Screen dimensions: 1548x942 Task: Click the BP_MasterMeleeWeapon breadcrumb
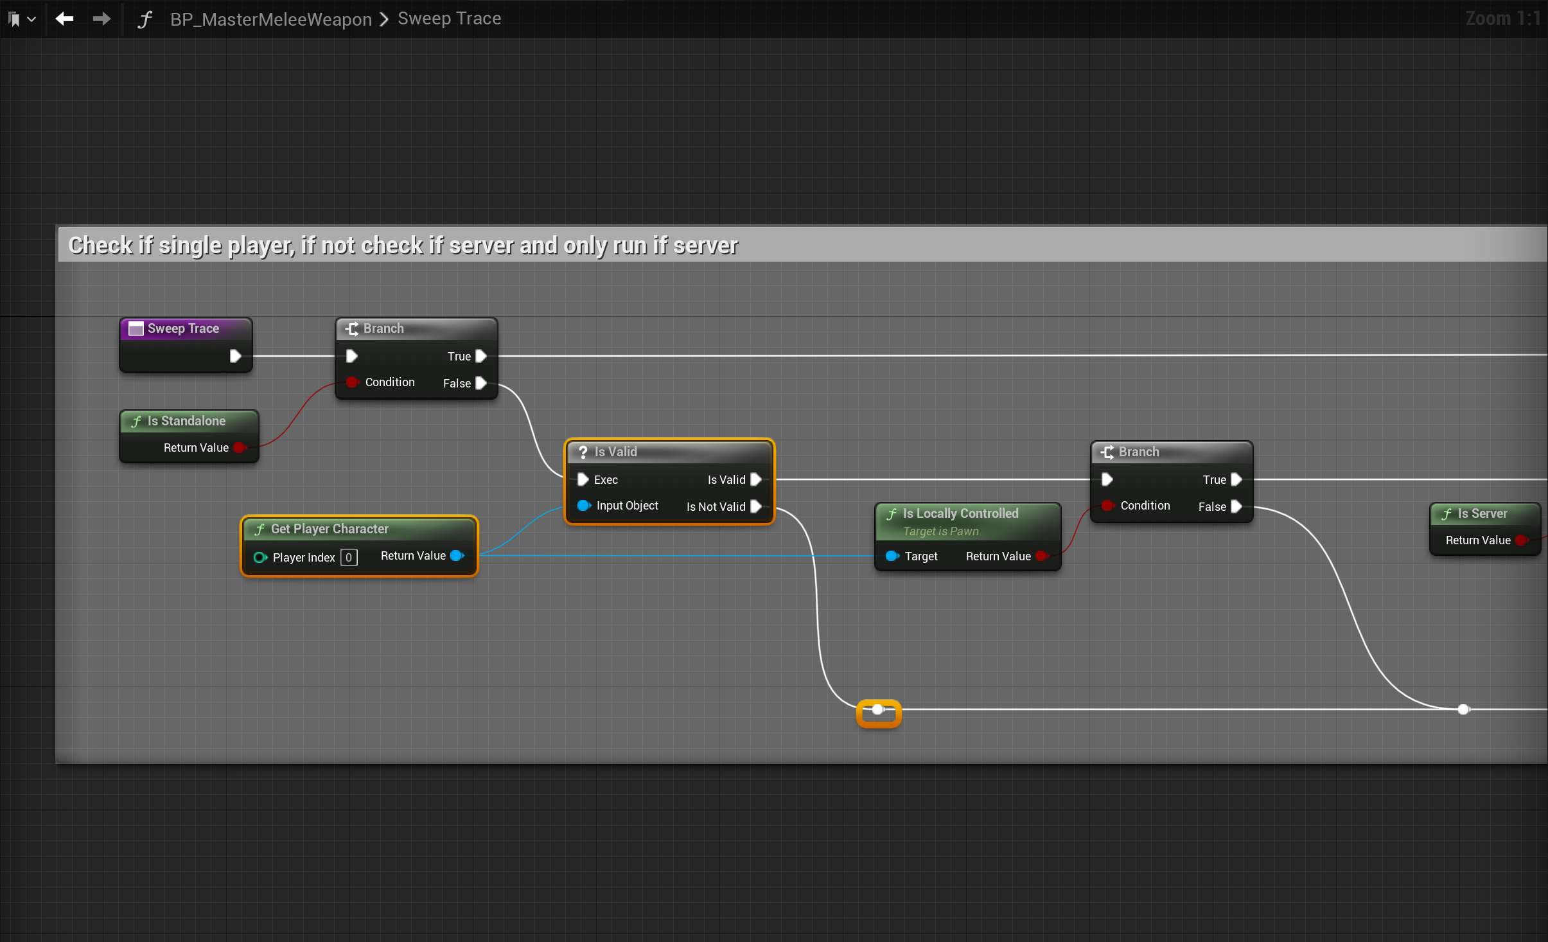(270, 19)
